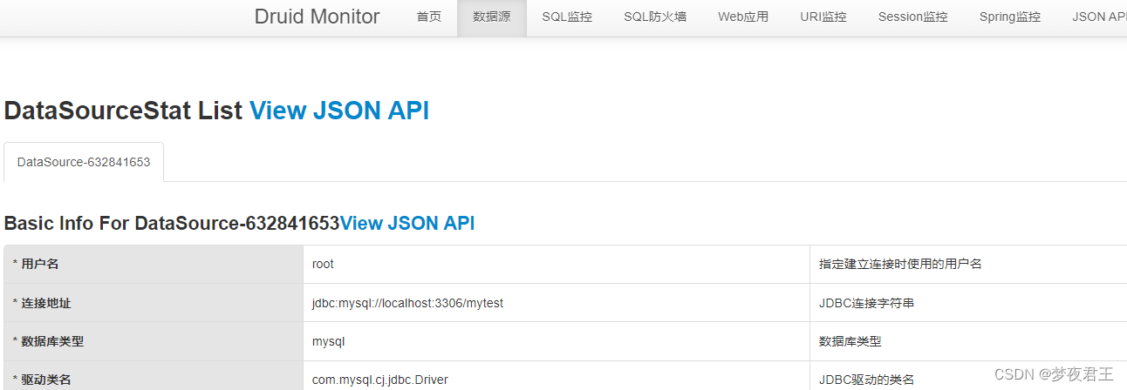Image resolution: width=1127 pixels, height=390 pixels.
Task: Click View JSON API beside DataSourceStat List
Action: [339, 111]
